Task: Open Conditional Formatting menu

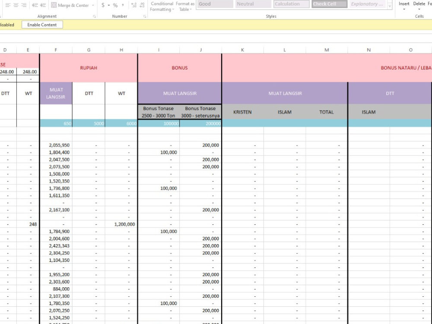Action: (x=162, y=6)
